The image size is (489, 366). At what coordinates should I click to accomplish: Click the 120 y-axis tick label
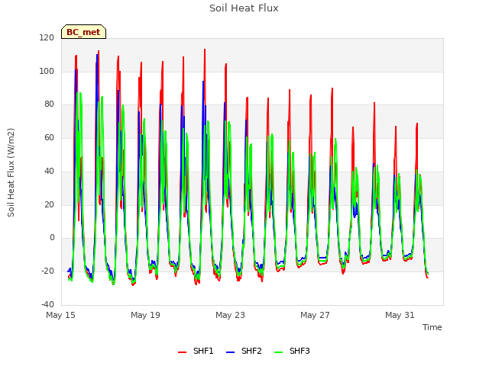pos(47,38)
